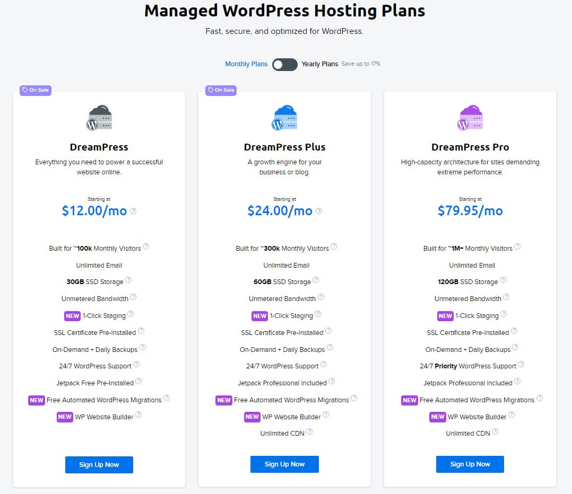Sign up for the DreamPress plan
The width and height of the screenshot is (572, 494).
click(x=99, y=464)
